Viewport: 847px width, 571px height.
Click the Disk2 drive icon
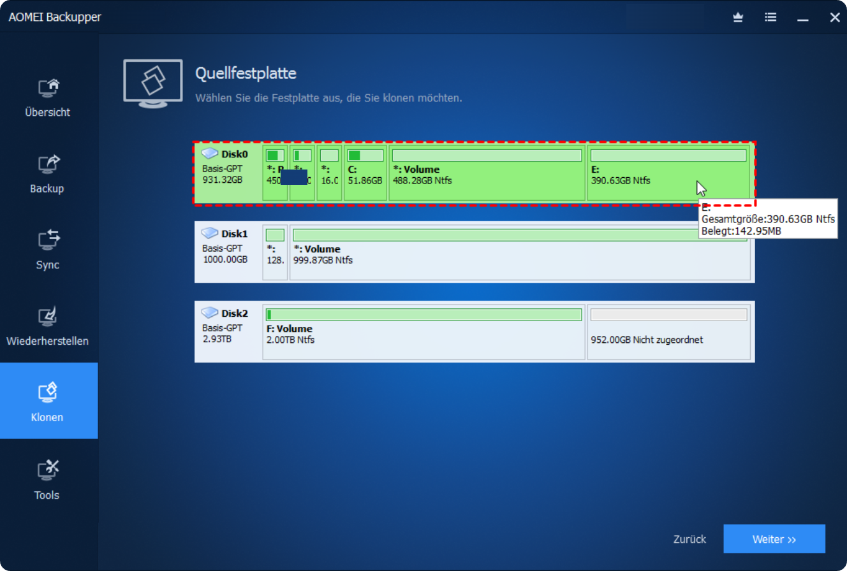pos(210,313)
